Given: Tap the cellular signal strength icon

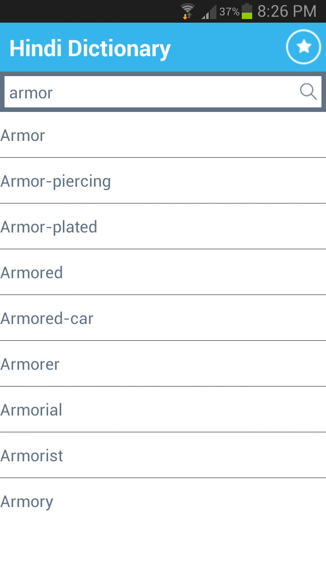Looking at the screenshot, I should (209, 12).
